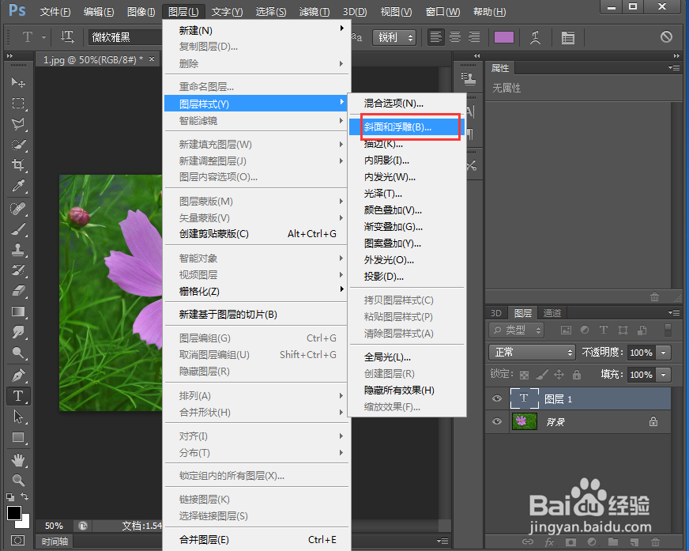Screen dimensions: 689x551
Task: Switch to the 3D tab
Action: (496, 313)
